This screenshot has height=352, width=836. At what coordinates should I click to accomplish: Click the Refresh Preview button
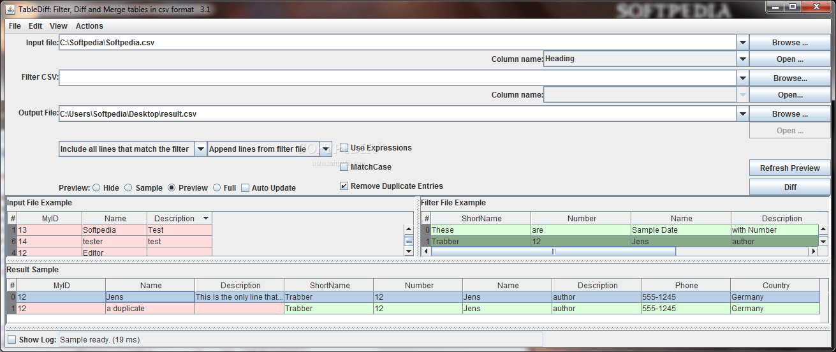790,168
